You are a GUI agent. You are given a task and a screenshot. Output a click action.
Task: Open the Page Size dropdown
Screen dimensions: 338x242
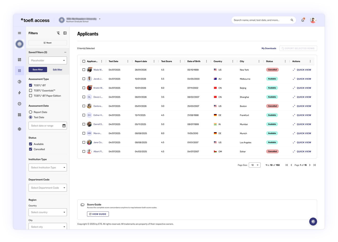[x=255, y=165]
